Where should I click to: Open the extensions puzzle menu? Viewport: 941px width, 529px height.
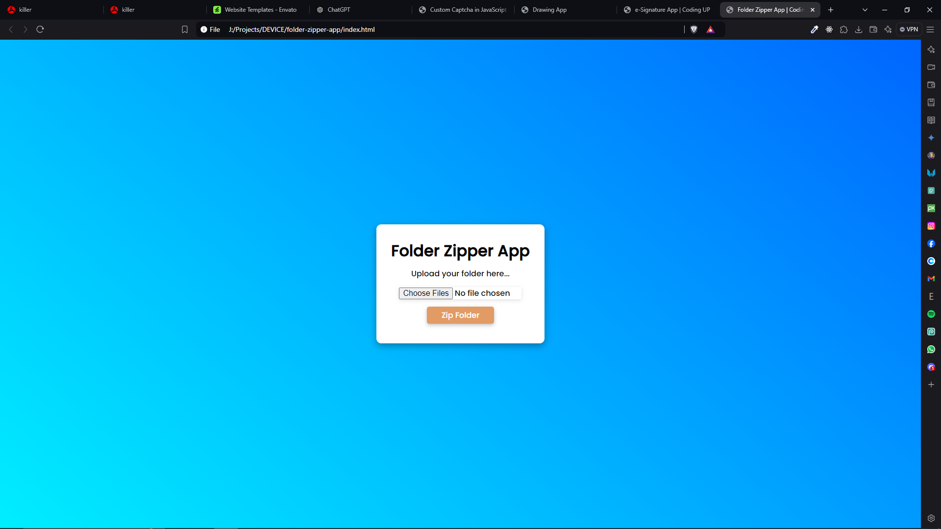844,29
